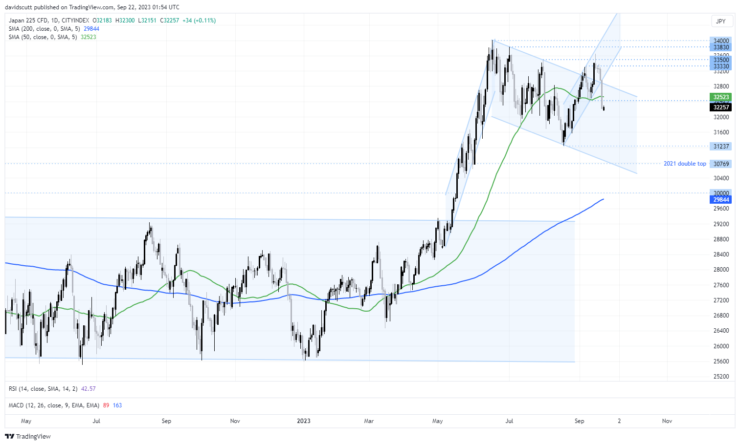Click the JPY currency button
The image size is (740, 445).
[721, 21]
